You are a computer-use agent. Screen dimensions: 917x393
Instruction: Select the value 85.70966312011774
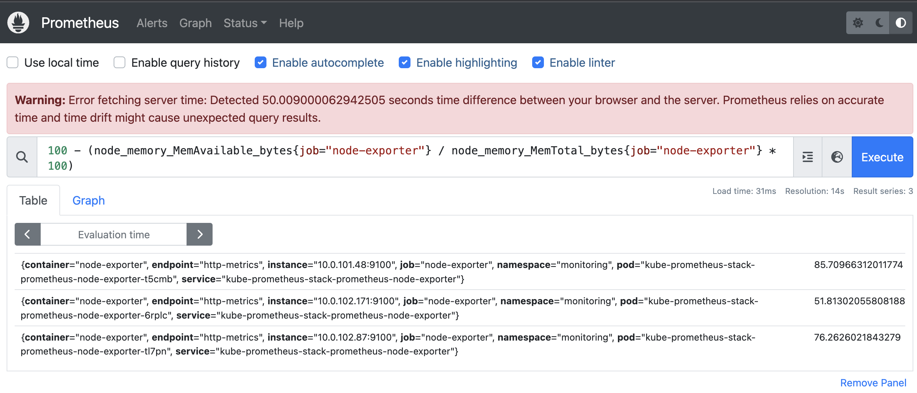(x=858, y=265)
